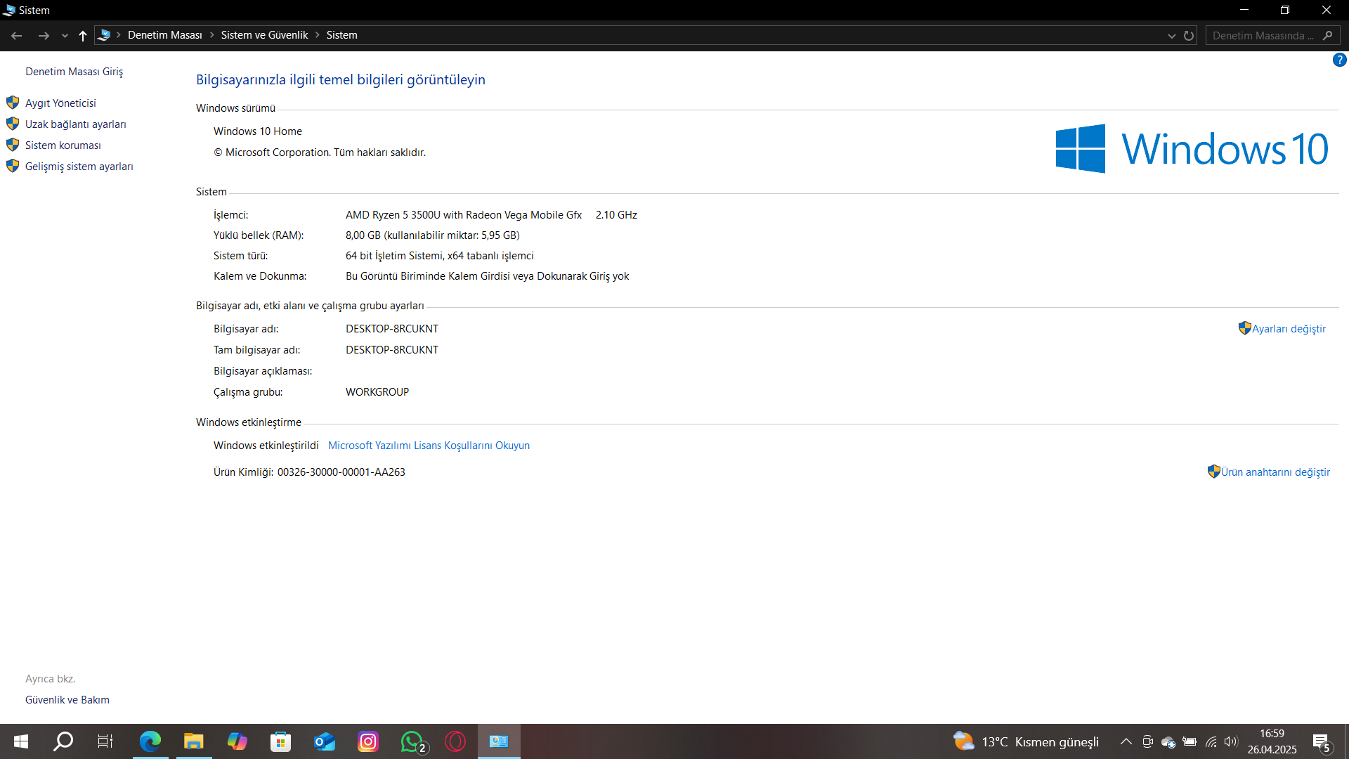Screen dimensions: 1349x759
Task: Click DESKTOP-8RCUKNT beside Bilgisayar adı
Action: [392, 329]
